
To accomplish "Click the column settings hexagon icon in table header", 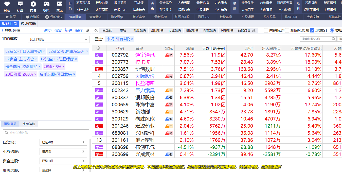I will coord(98,48).
